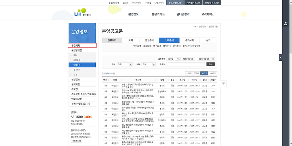Switch to the 분양주택 tab
Screen dimensions: 292x146
click(x=149, y=41)
